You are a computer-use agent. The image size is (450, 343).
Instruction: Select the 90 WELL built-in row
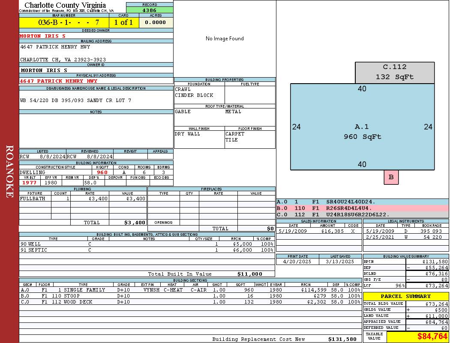point(146,244)
